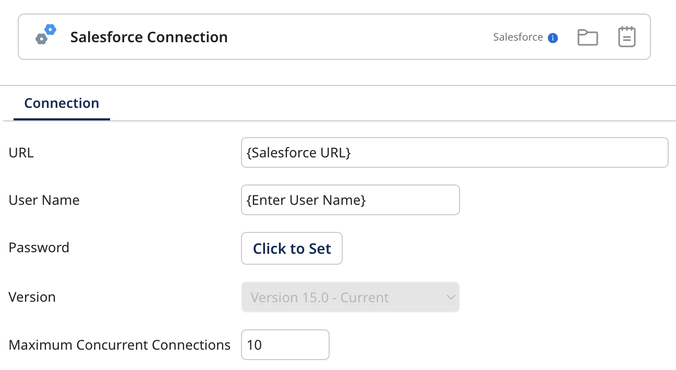676x370 pixels.
Task: Click the Password field label
Action: click(39, 248)
